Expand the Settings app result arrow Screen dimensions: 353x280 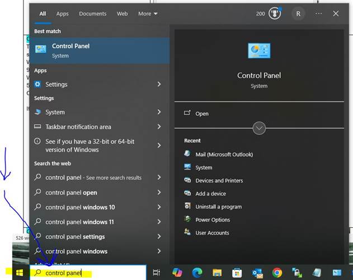pyautogui.click(x=159, y=85)
